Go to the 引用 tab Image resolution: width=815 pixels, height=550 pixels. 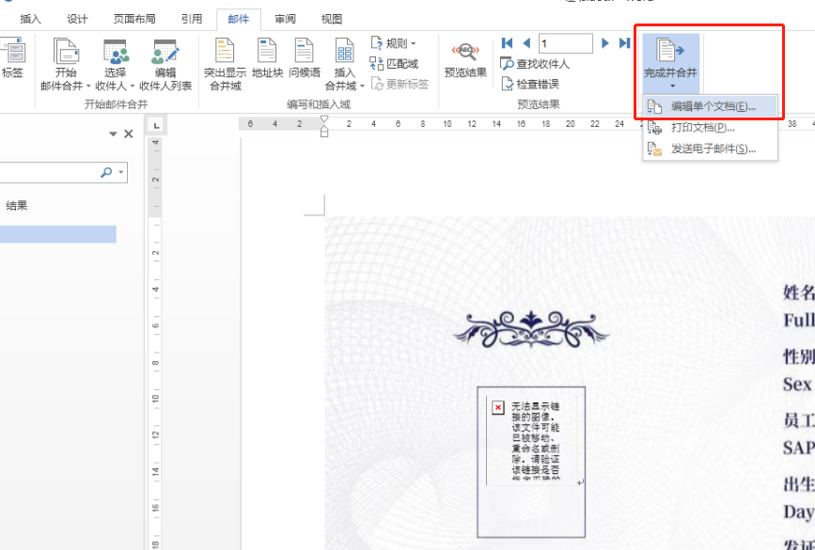coord(191,19)
